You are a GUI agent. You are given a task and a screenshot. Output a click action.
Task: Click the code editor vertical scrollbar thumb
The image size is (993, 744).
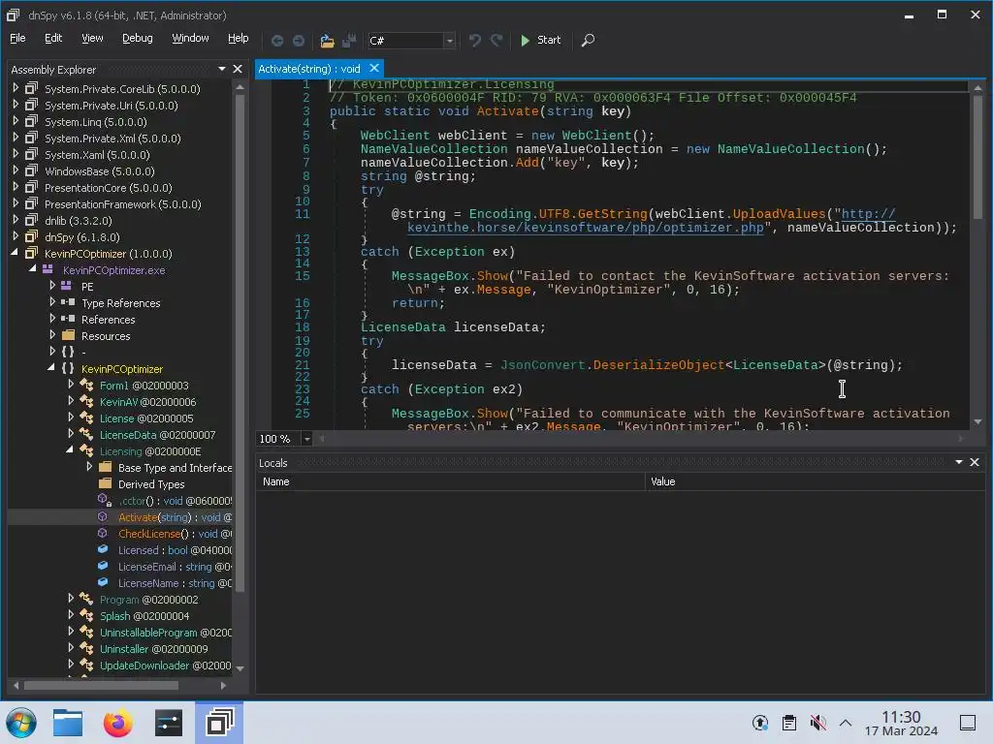pyautogui.click(x=977, y=157)
